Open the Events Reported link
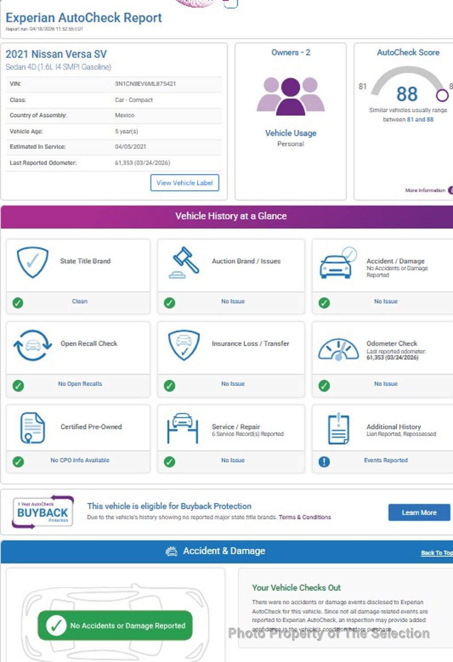453x662 pixels. coord(386,460)
